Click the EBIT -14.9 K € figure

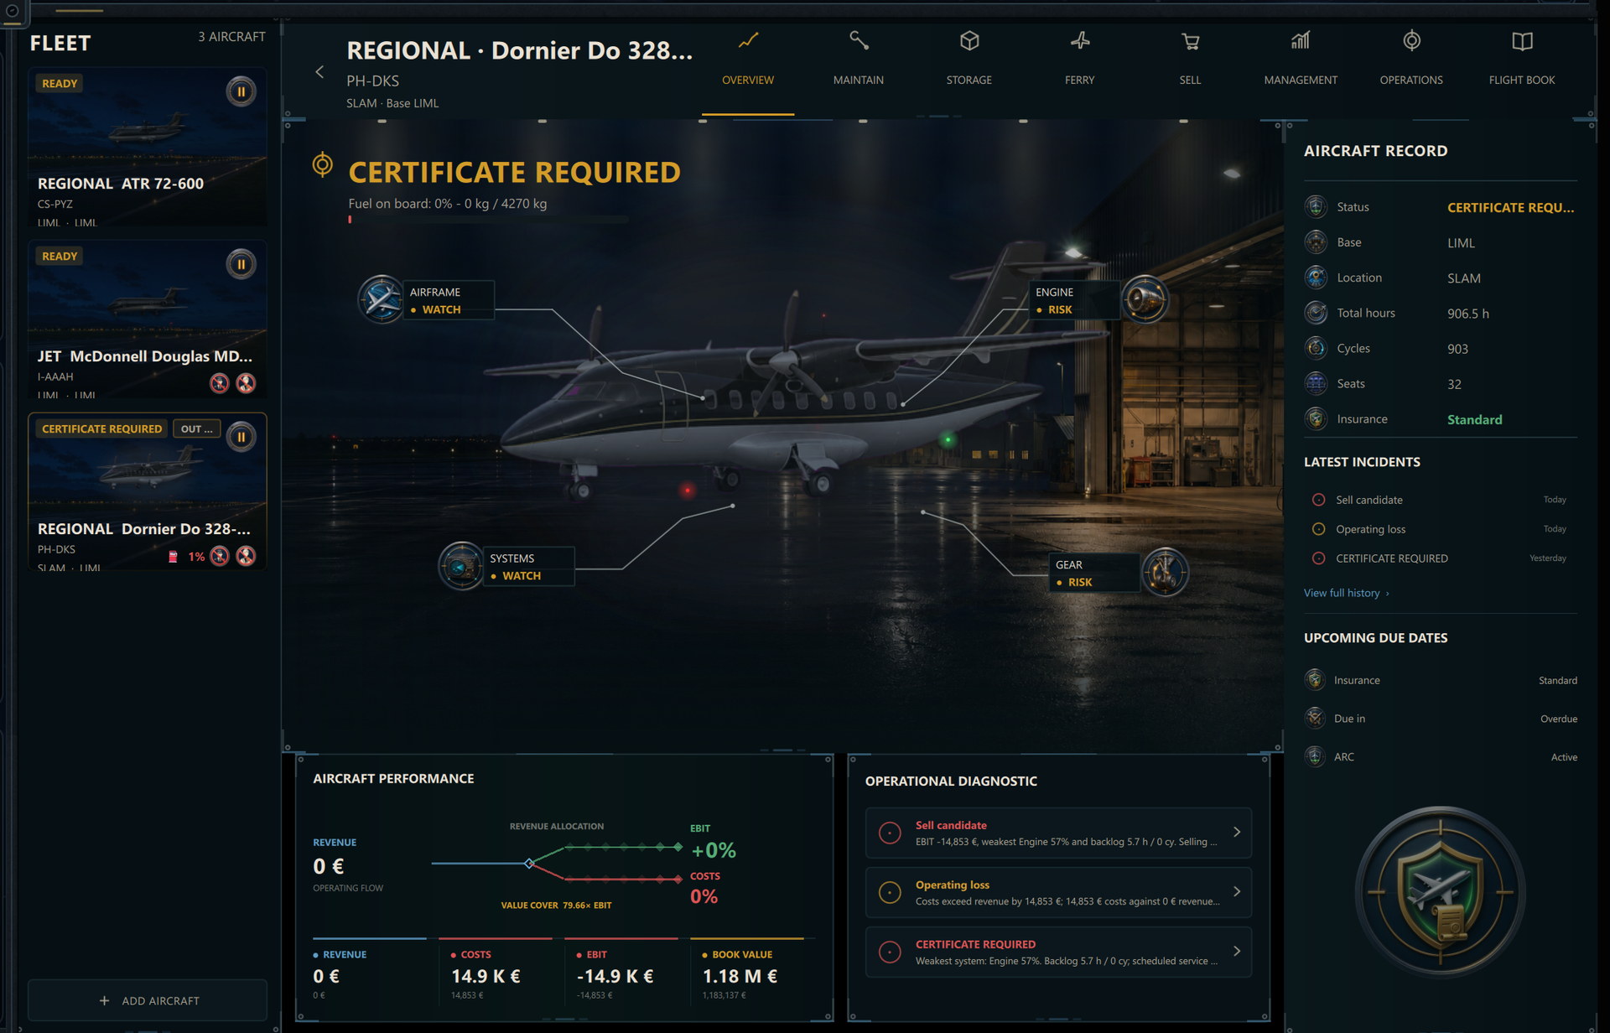pos(615,976)
